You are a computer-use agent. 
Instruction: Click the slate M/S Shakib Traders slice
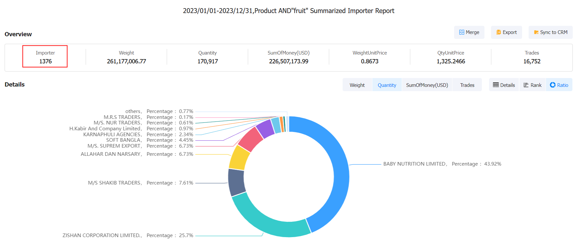tap(236, 182)
